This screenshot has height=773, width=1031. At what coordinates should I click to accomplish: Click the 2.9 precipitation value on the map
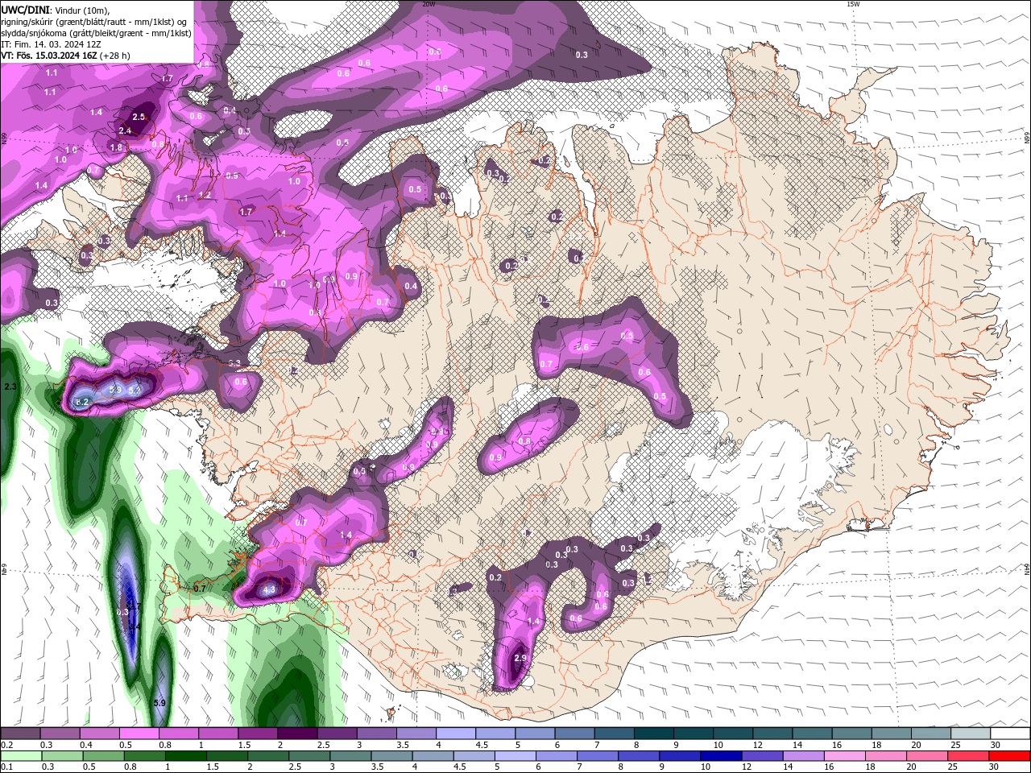(x=520, y=658)
